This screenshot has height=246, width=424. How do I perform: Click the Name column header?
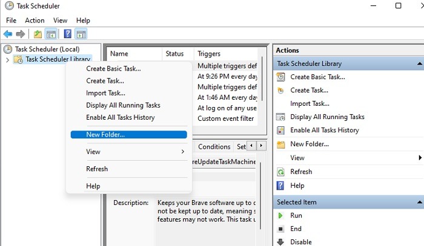coord(134,54)
